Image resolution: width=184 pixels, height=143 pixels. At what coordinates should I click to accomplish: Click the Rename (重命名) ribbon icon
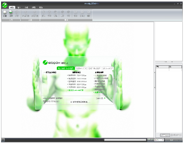click(x=82, y=14)
